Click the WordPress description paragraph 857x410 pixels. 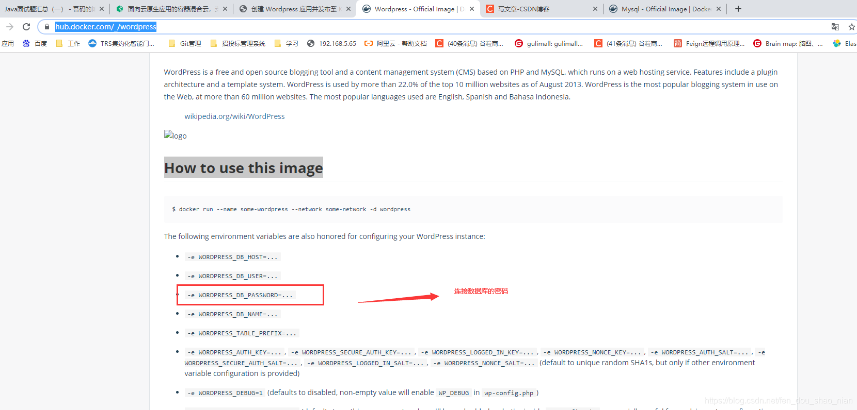point(471,84)
